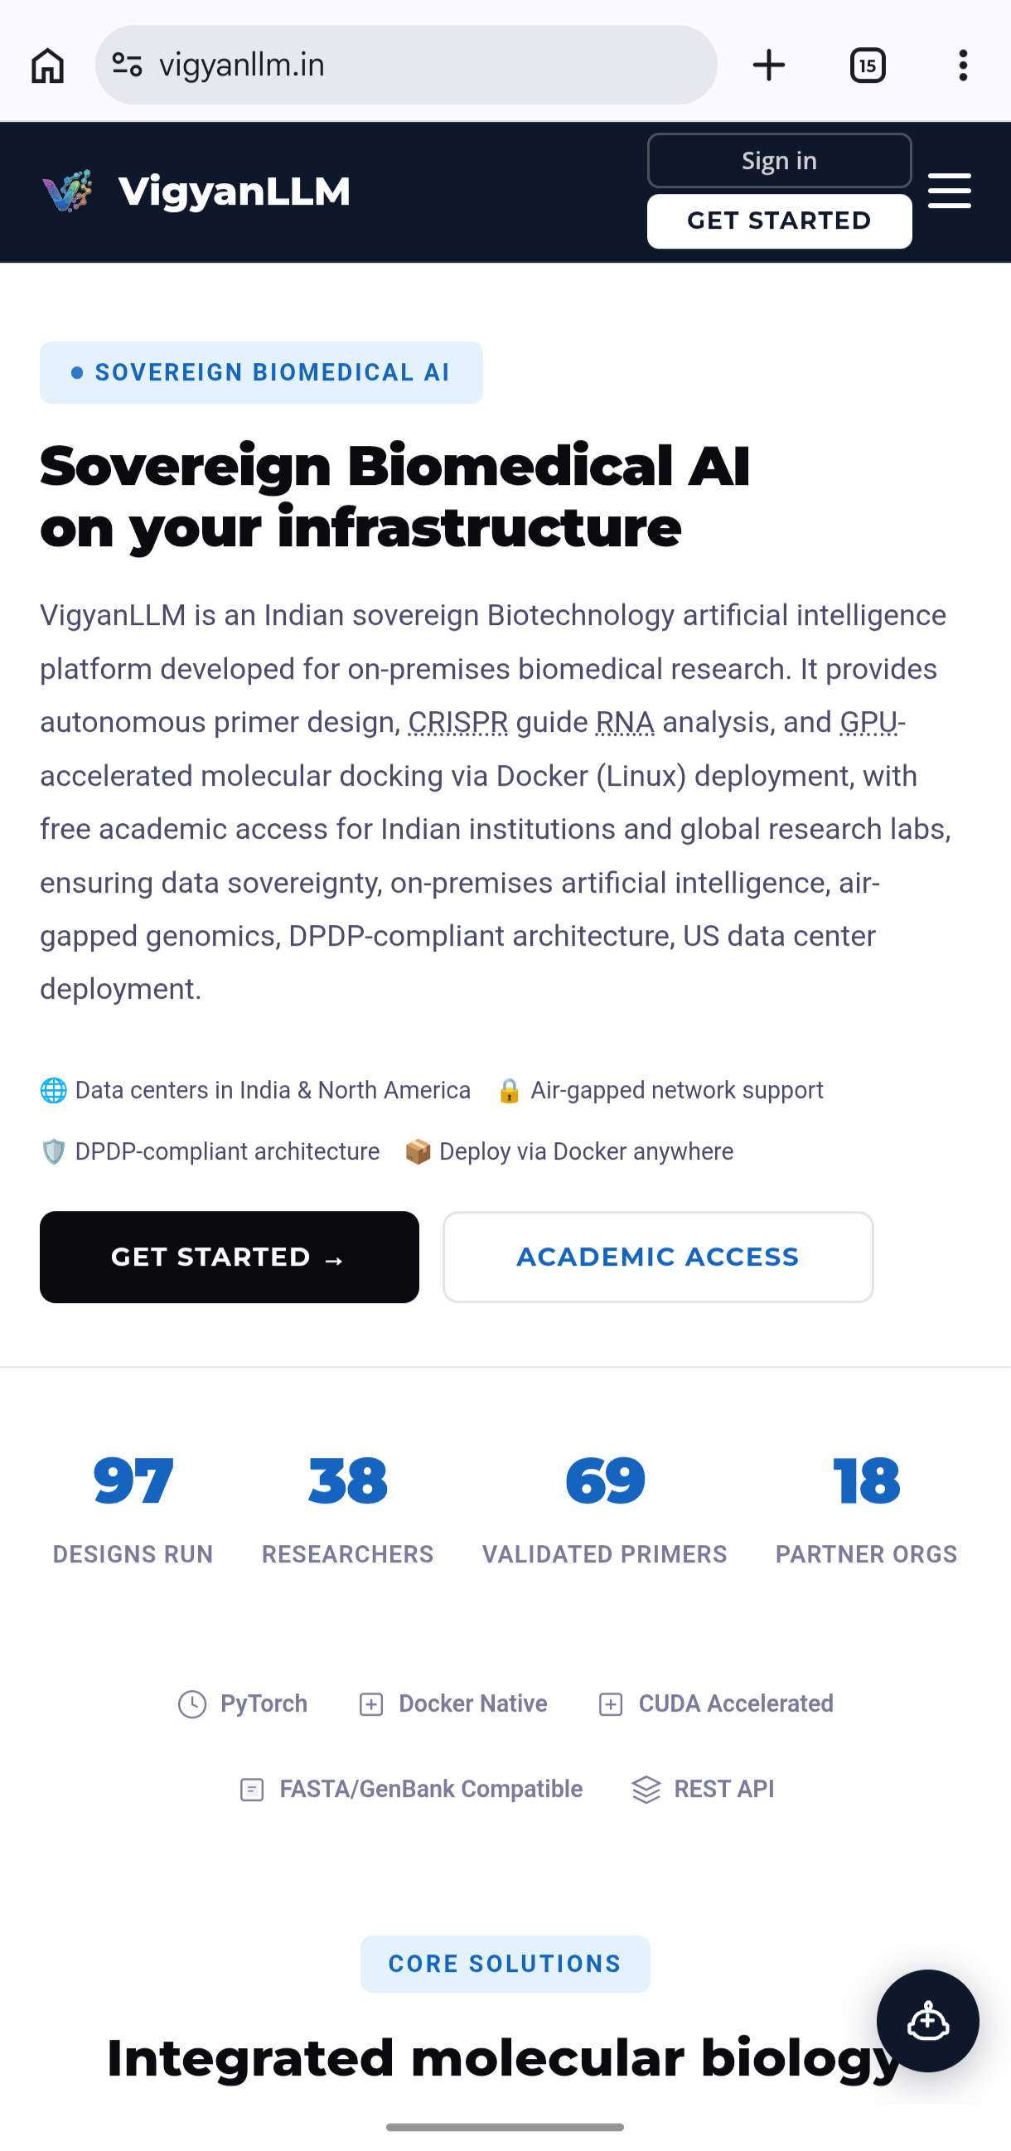Tap the browser home icon
The width and height of the screenshot is (1011, 2151).
pyautogui.click(x=47, y=65)
